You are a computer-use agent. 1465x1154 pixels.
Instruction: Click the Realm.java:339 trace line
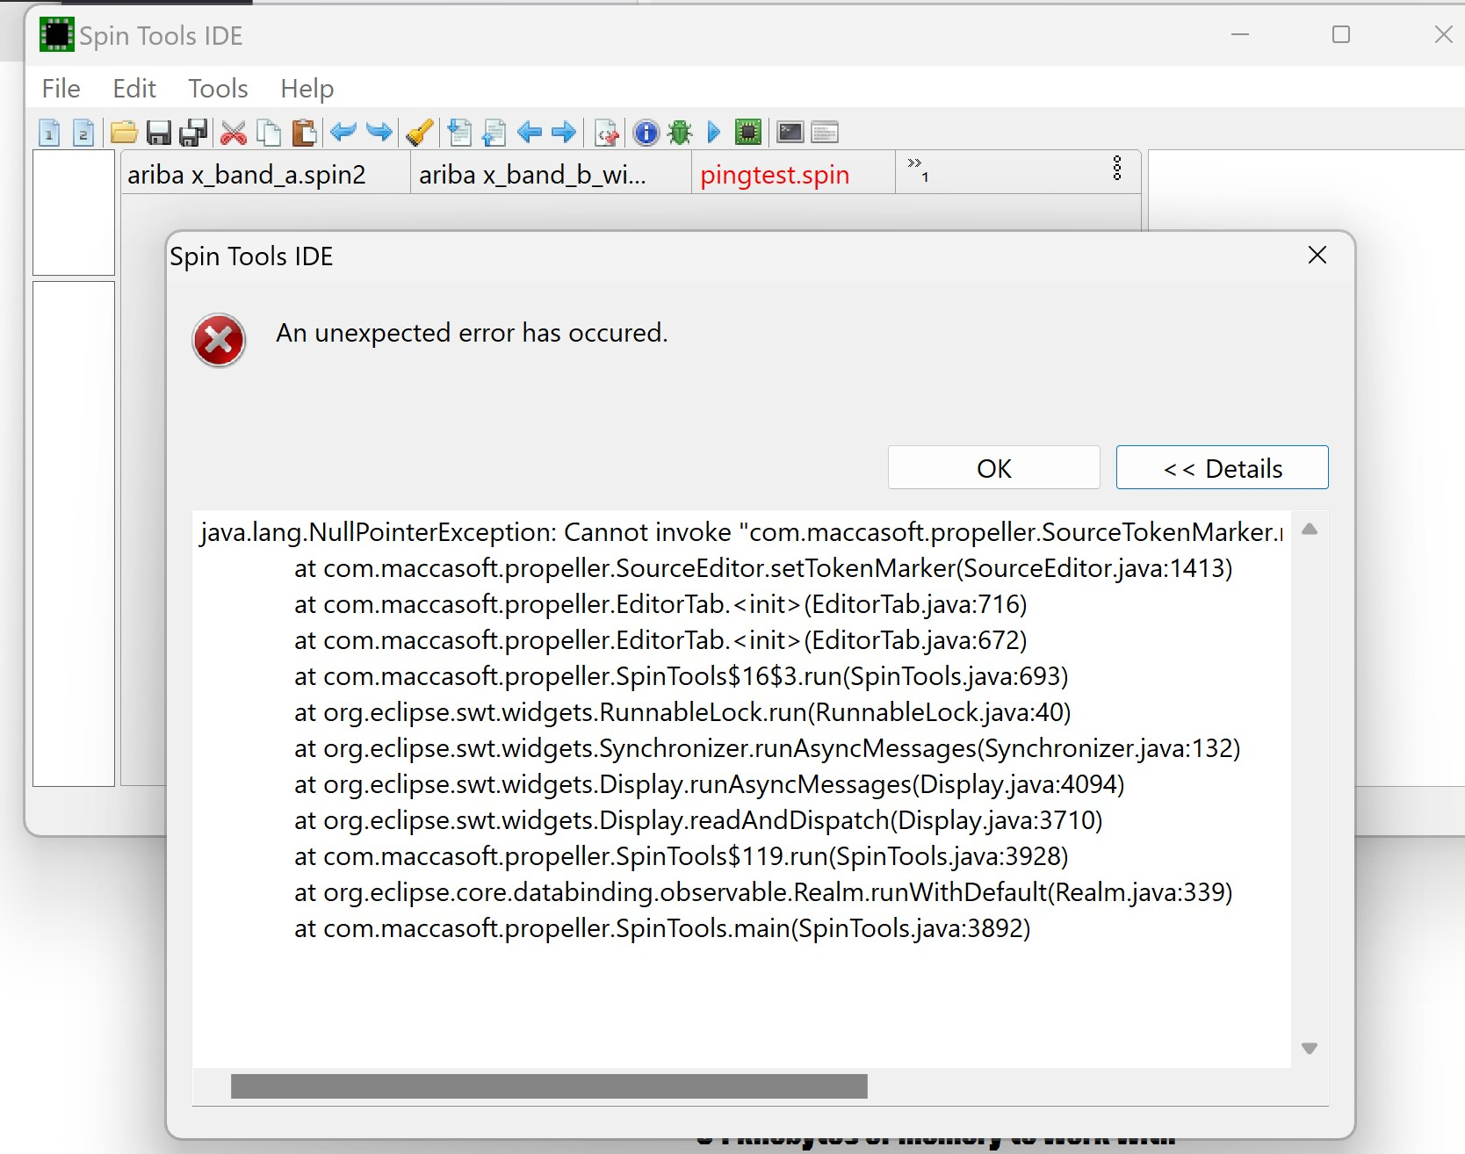click(763, 892)
